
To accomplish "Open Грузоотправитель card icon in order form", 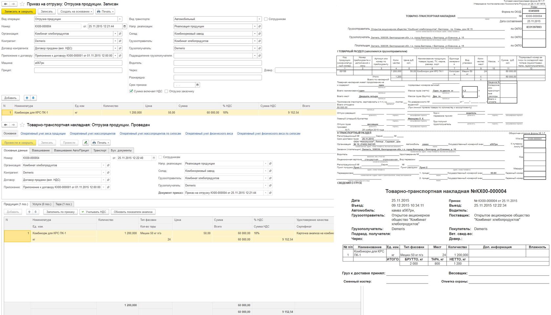I will tap(259, 41).
